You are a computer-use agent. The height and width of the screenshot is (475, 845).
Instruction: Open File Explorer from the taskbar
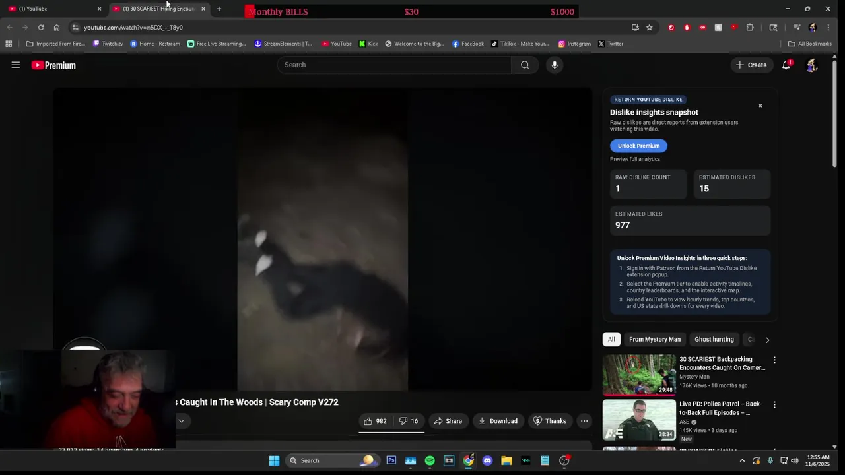click(506, 460)
